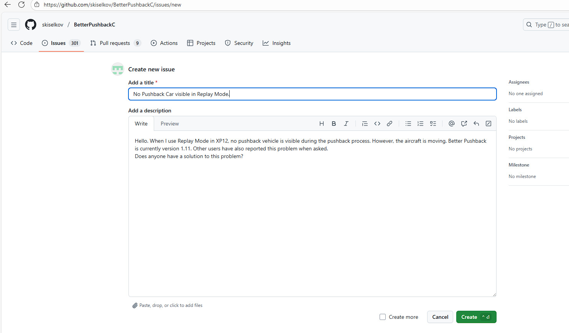
Task: Open the Pull requests tab
Action: (x=116, y=43)
